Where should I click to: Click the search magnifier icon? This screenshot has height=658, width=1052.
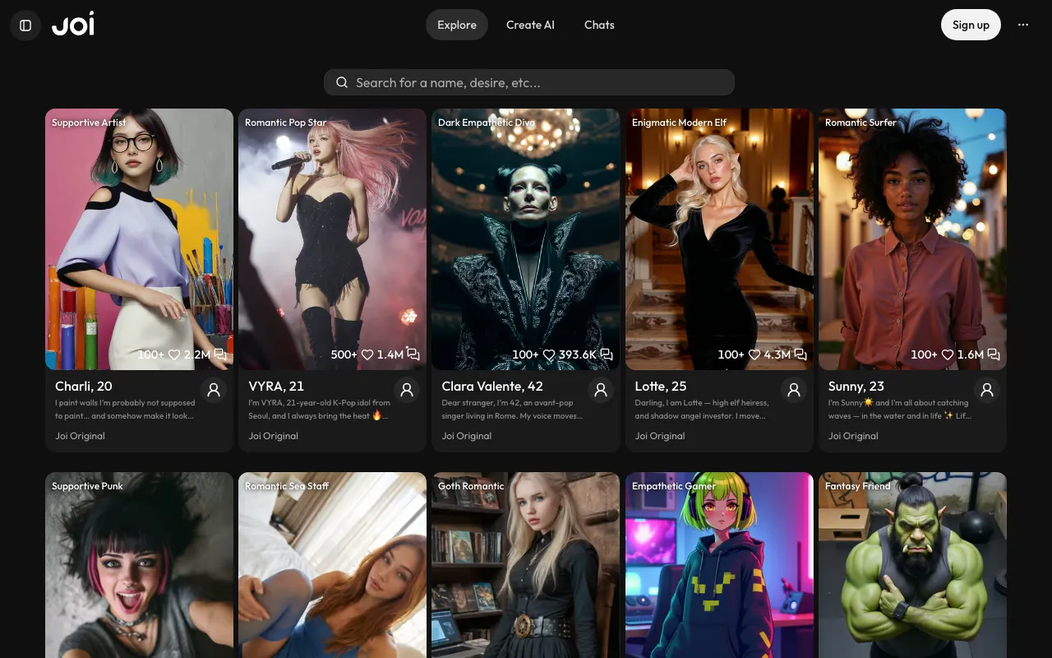(x=342, y=82)
